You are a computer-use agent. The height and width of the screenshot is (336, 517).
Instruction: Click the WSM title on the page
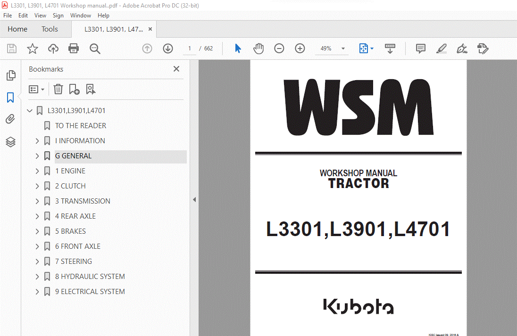coord(359,107)
